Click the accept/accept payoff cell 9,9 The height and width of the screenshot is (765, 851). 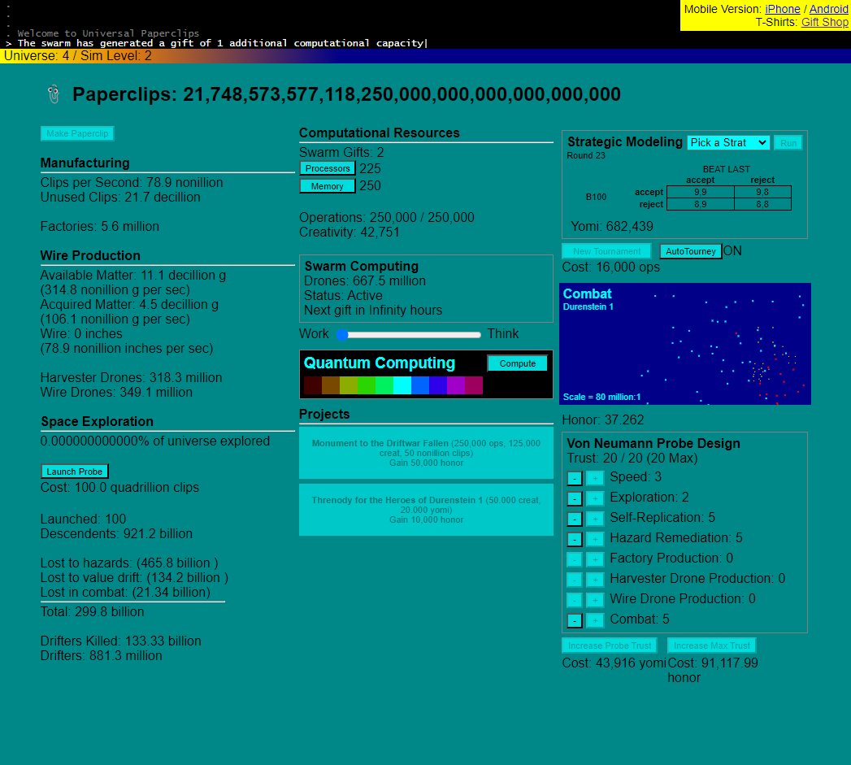(x=700, y=192)
